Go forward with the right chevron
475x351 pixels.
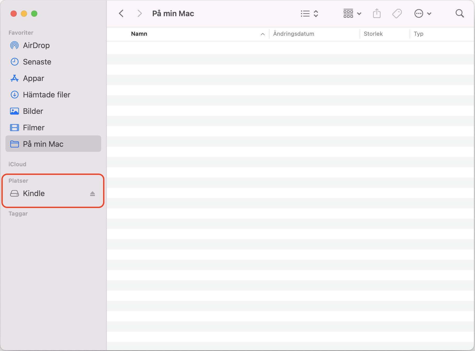(x=140, y=13)
